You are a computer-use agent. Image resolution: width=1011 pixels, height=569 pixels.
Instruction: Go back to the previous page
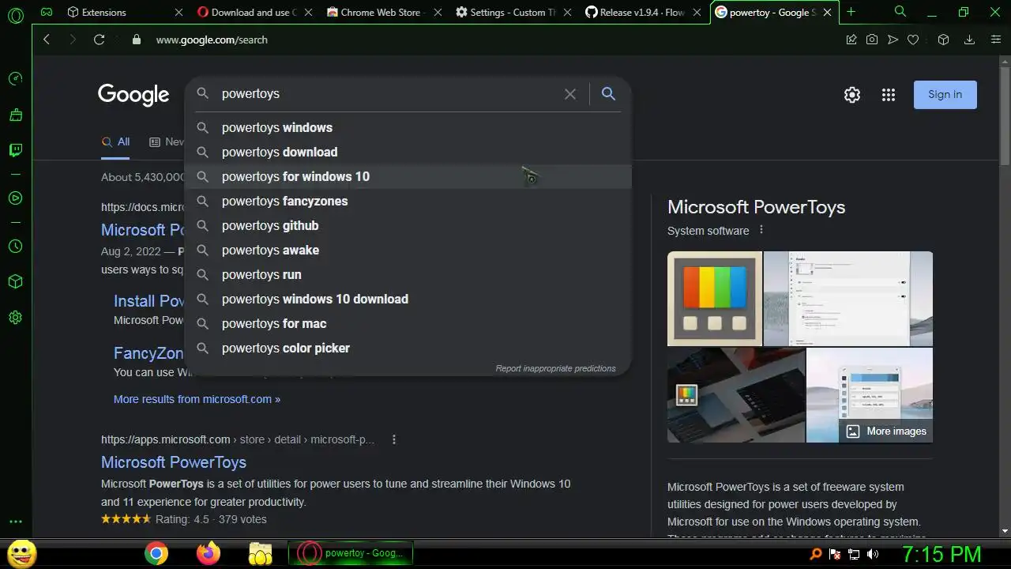[47, 40]
